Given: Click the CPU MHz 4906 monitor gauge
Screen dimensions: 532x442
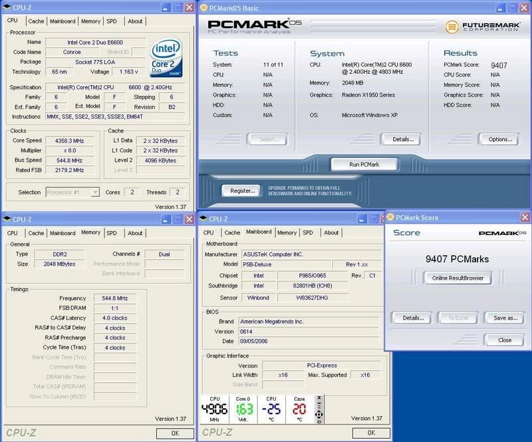Looking at the screenshot, I should (214, 409).
